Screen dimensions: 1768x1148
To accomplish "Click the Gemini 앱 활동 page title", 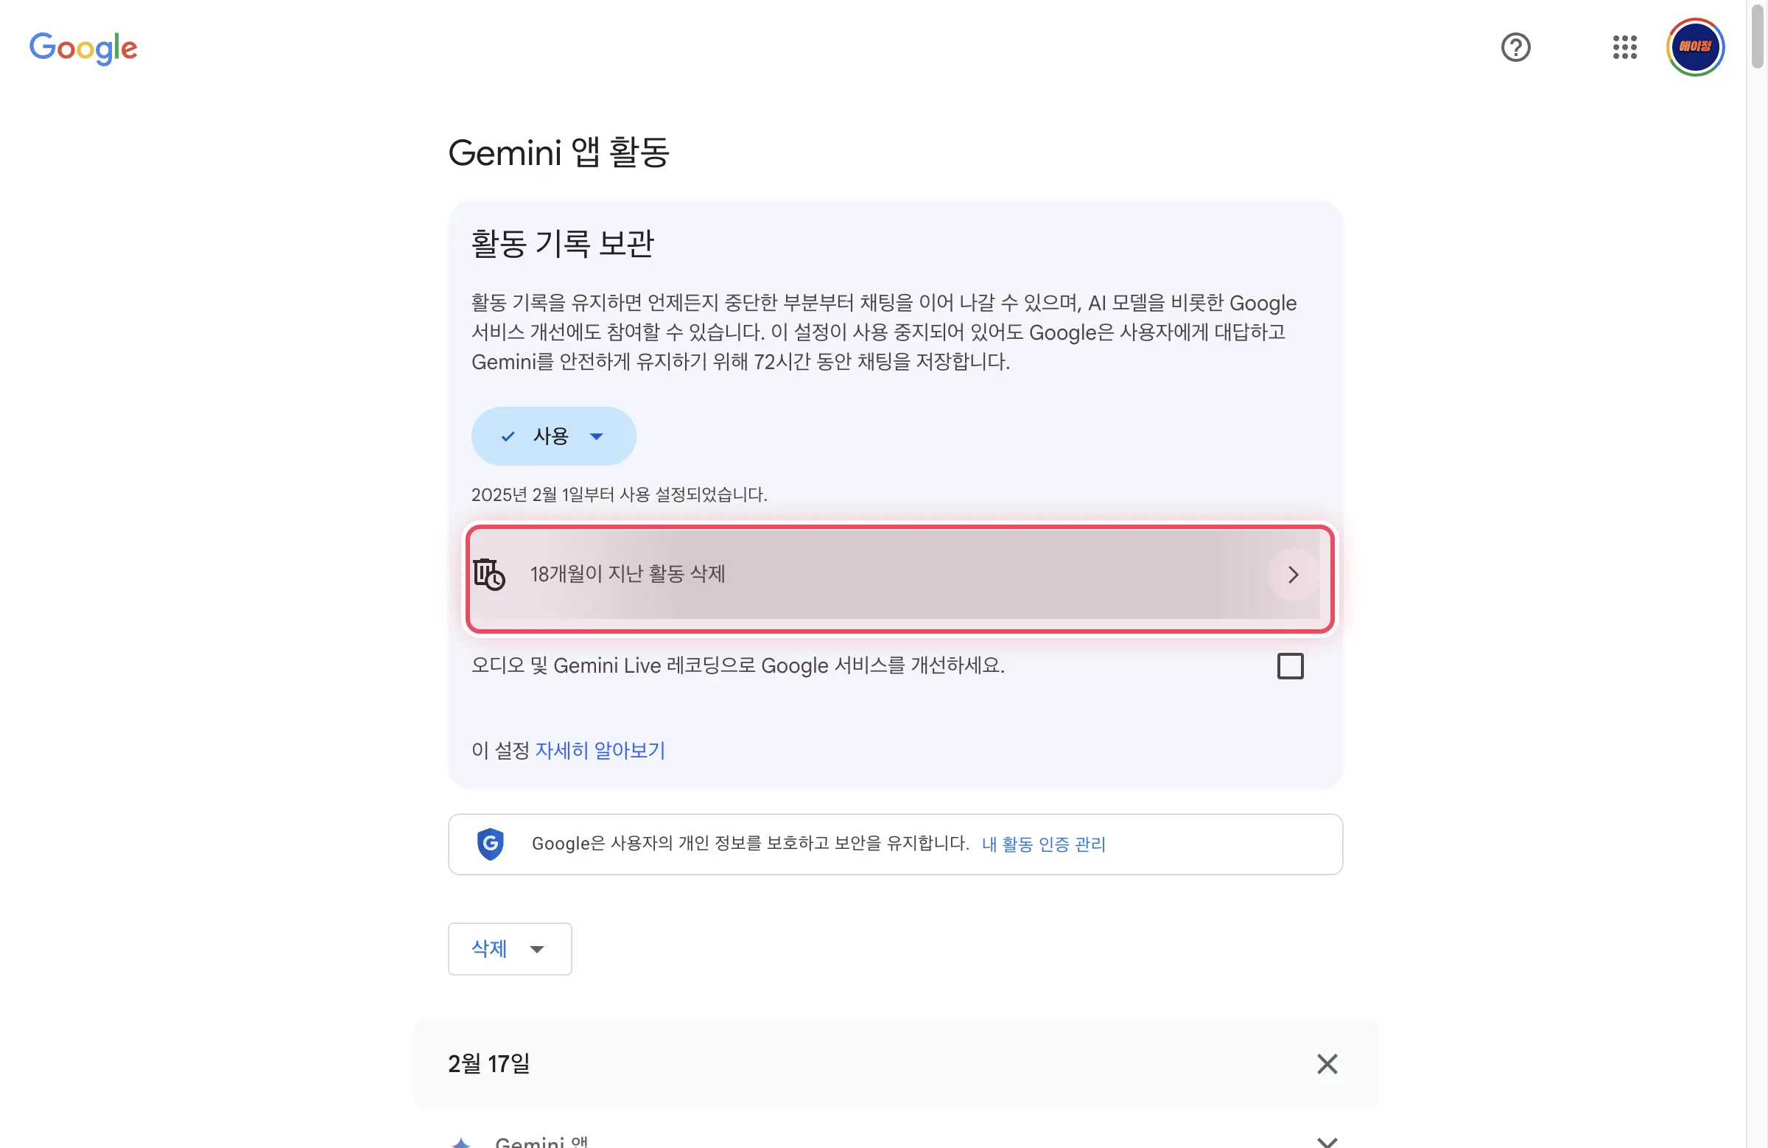I will tap(558, 153).
